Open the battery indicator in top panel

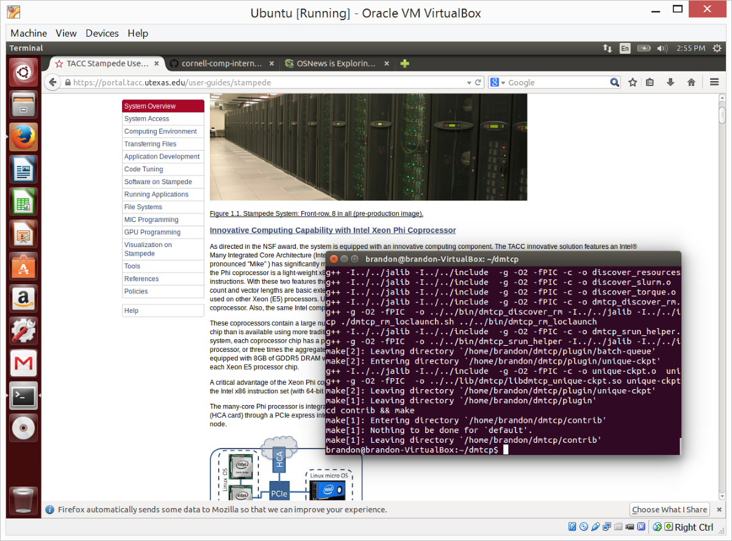(x=644, y=48)
